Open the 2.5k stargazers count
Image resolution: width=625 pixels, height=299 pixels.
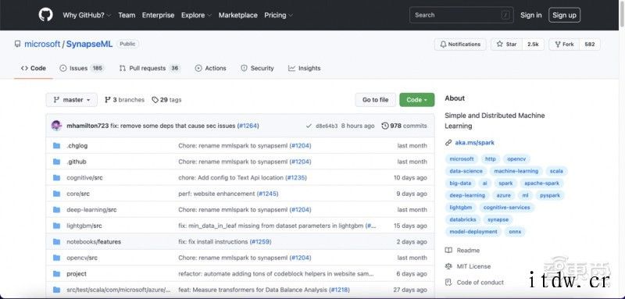(x=533, y=44)
